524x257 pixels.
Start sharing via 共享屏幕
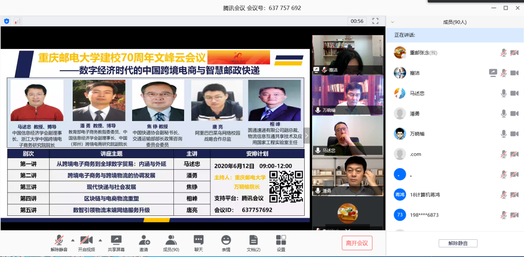tap(116, 243)
